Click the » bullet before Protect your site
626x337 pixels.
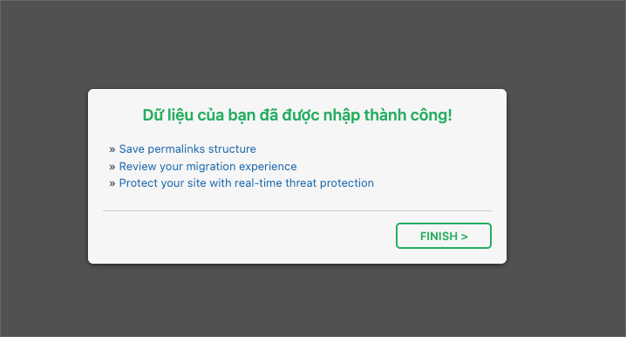(x=112, y=183)
